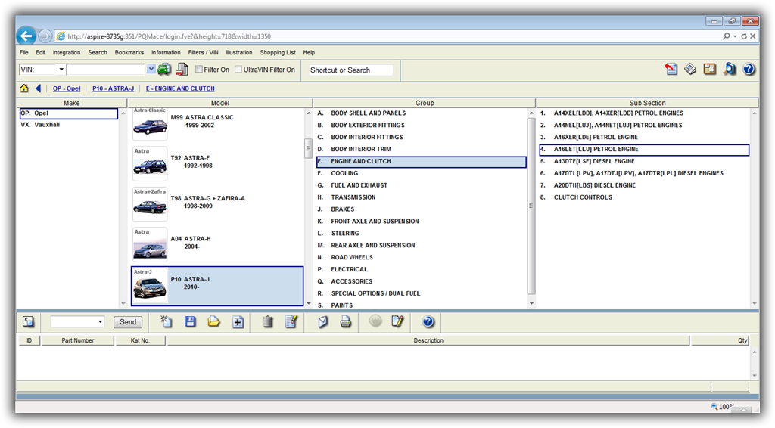
Task: Click the VIN number input field
Action: click(106, 70)
